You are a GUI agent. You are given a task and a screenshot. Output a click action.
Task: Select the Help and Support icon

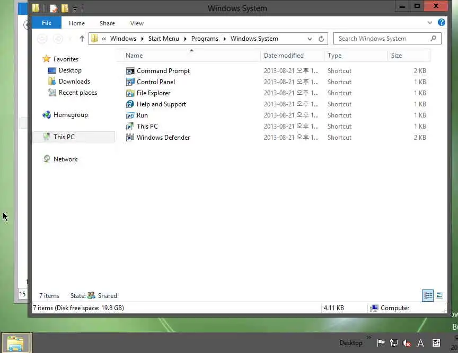tap(130, 104)
